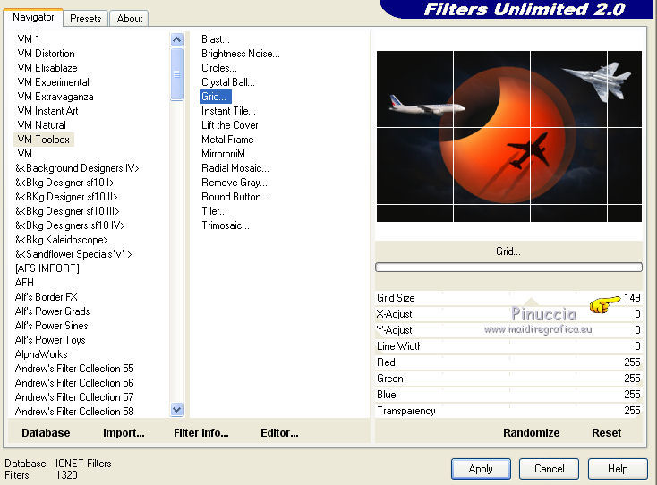Image resolution: width=657 pixels, height=485 pixels.
Task: Click Randomize
Action: (532, 432)
